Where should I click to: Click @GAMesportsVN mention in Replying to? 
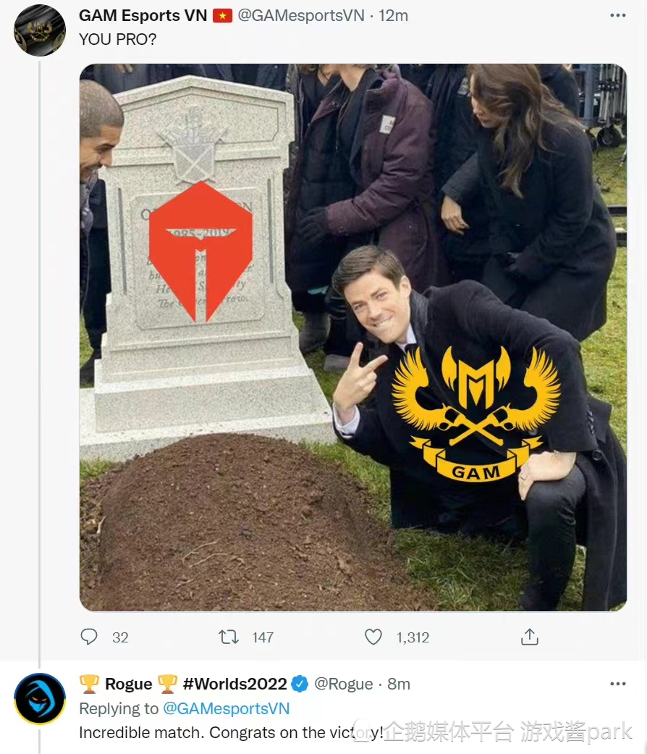[x=226, y=708]
